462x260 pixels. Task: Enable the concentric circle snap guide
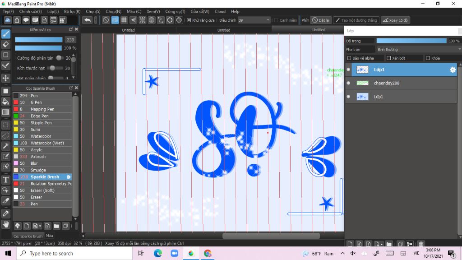point(152,20)
